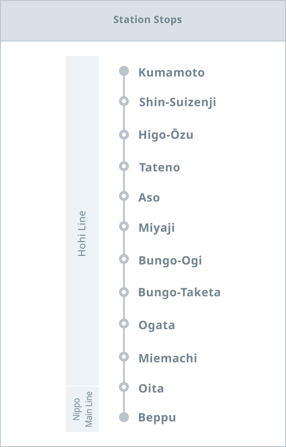Click the Hohi Line section bar
This screenshot has width=286, height=447.
click(82, 221)
